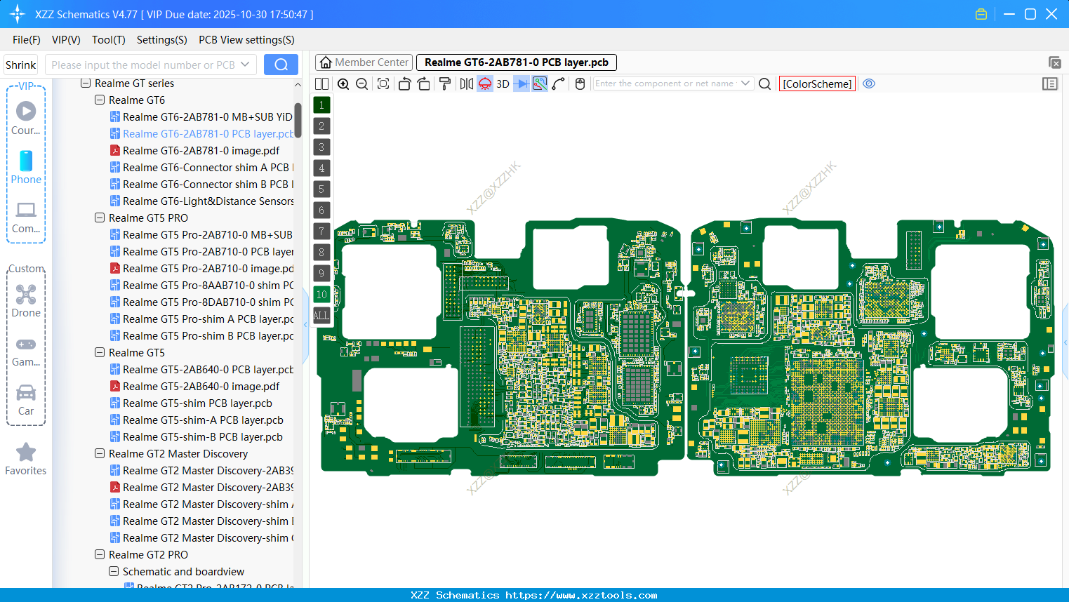Click the left panel collapse handle
The width and height of the screenshot is (1069, 602).
coord(305,325)
